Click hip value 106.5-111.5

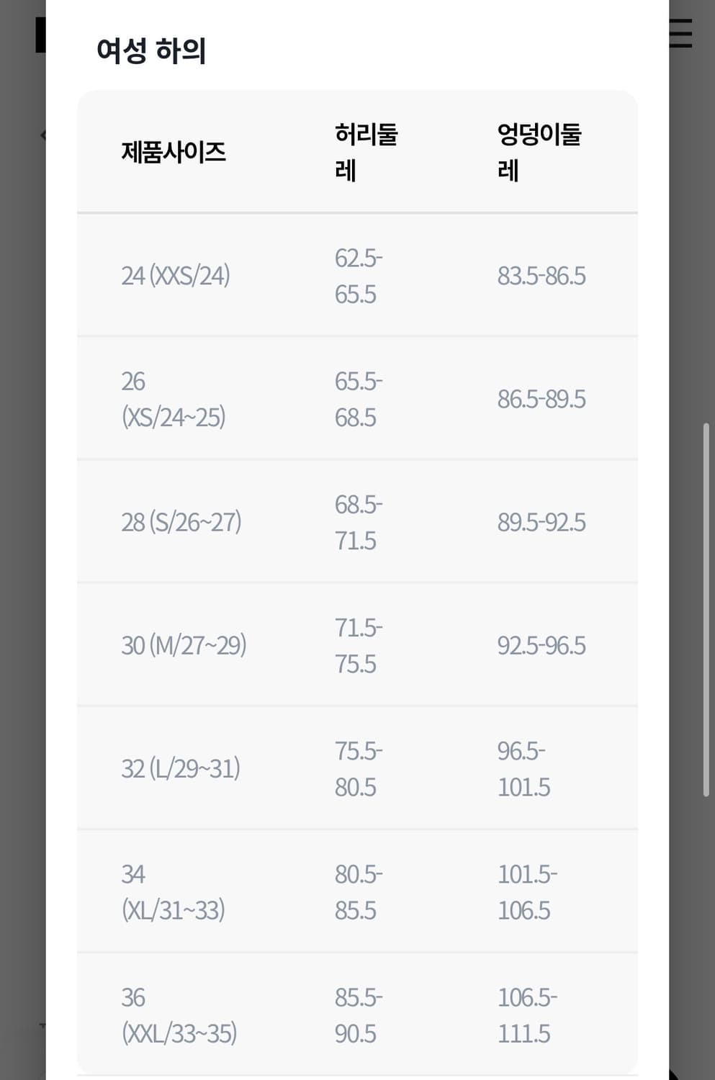(x=527, y=1014)
